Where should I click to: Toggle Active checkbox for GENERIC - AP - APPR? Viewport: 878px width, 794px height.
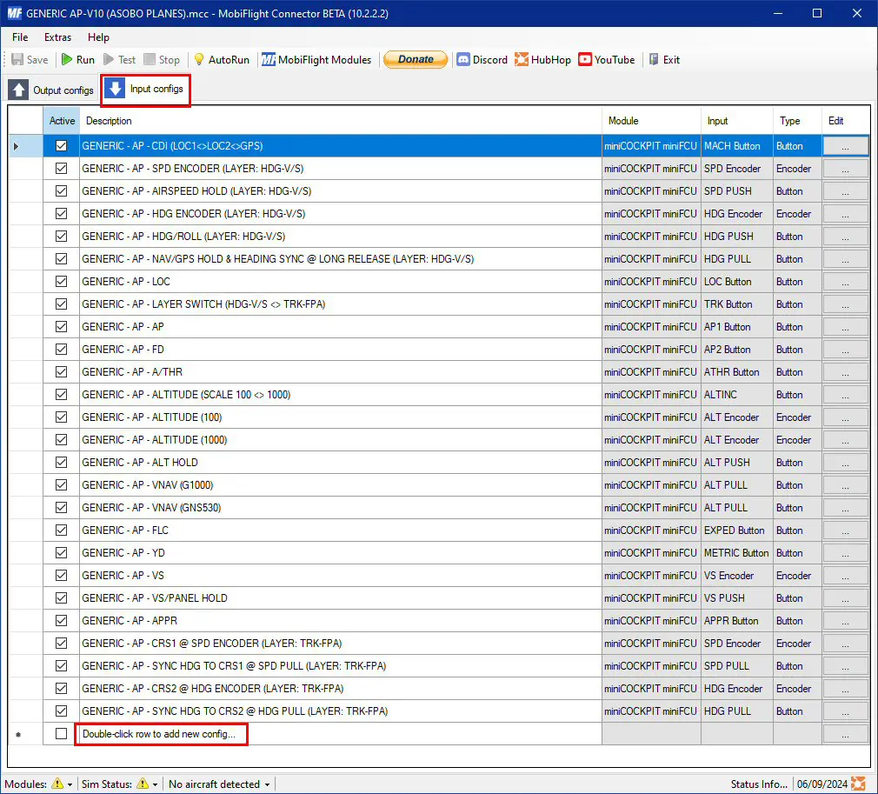coord(61,620)
